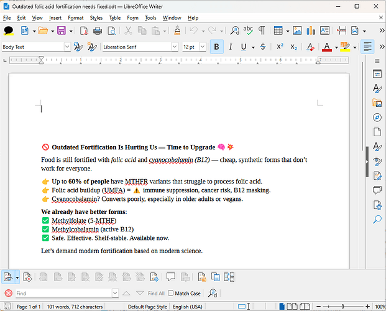Image resolution: width=386 pixels, height=311 pixels.
Task: Click the New document icon
Action: [25, 31]
